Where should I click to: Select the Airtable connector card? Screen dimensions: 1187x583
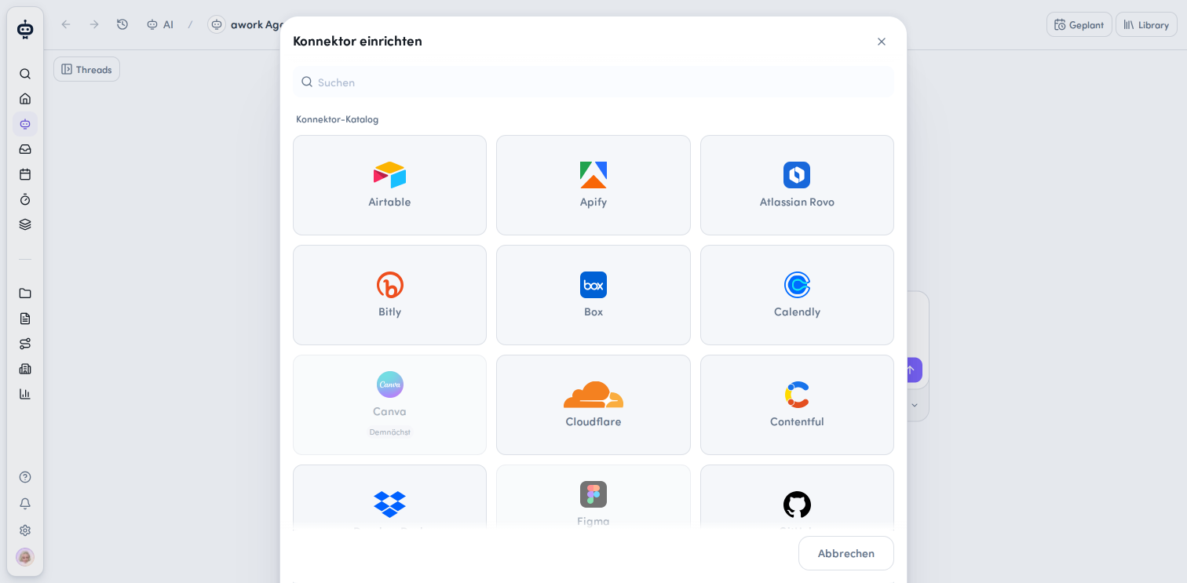pos(389,185)
